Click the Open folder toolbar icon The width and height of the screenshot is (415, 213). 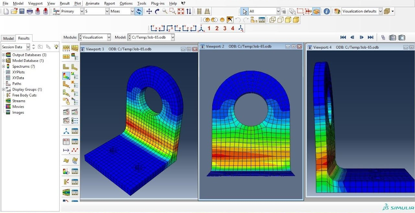click(x=14, y=11)
